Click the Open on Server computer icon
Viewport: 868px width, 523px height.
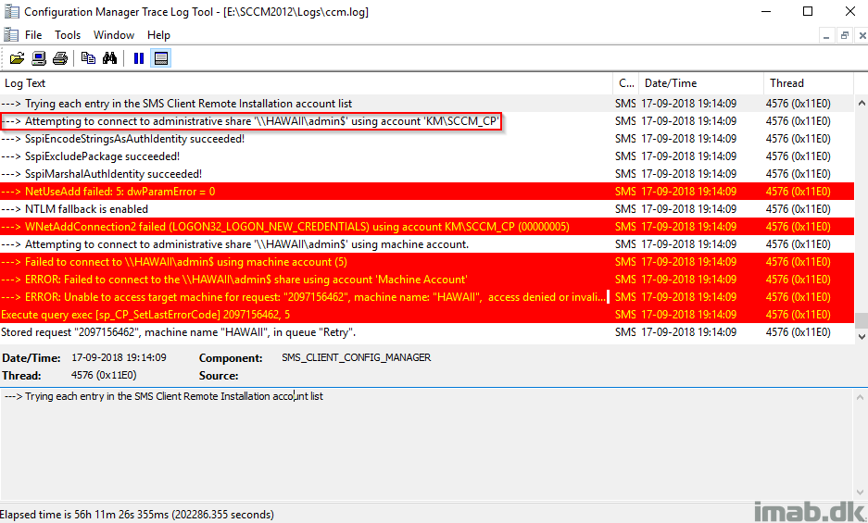tap(39, 58)
